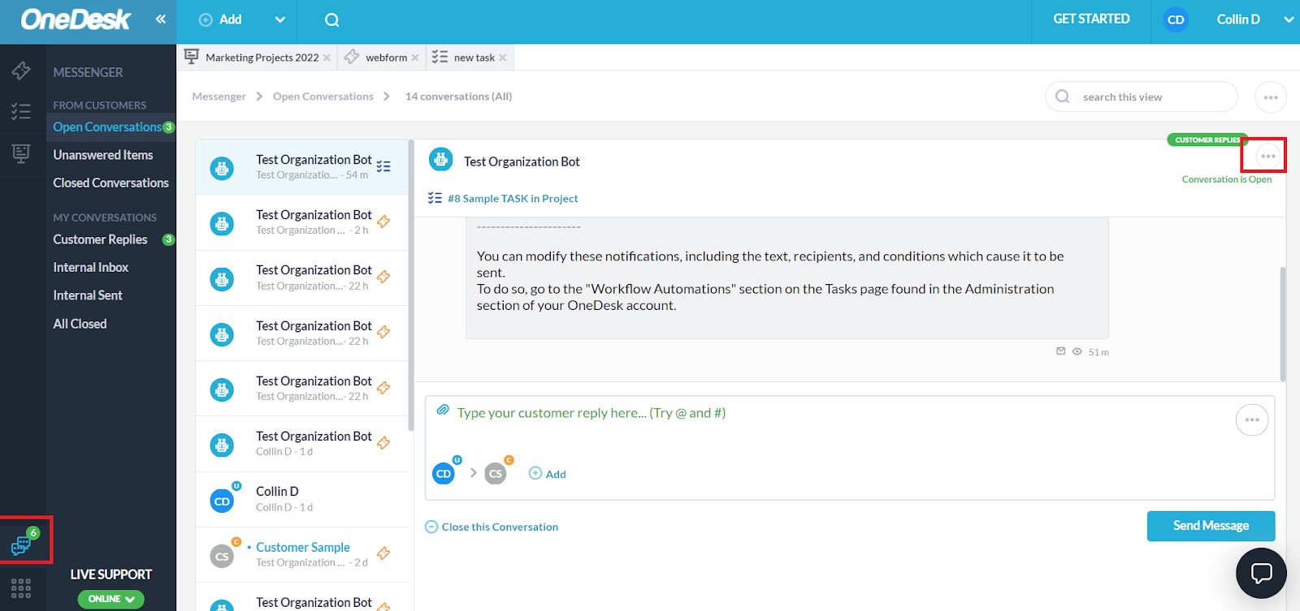
Task: Click Add recipient link in reply box
Action: tap(548, 474)
